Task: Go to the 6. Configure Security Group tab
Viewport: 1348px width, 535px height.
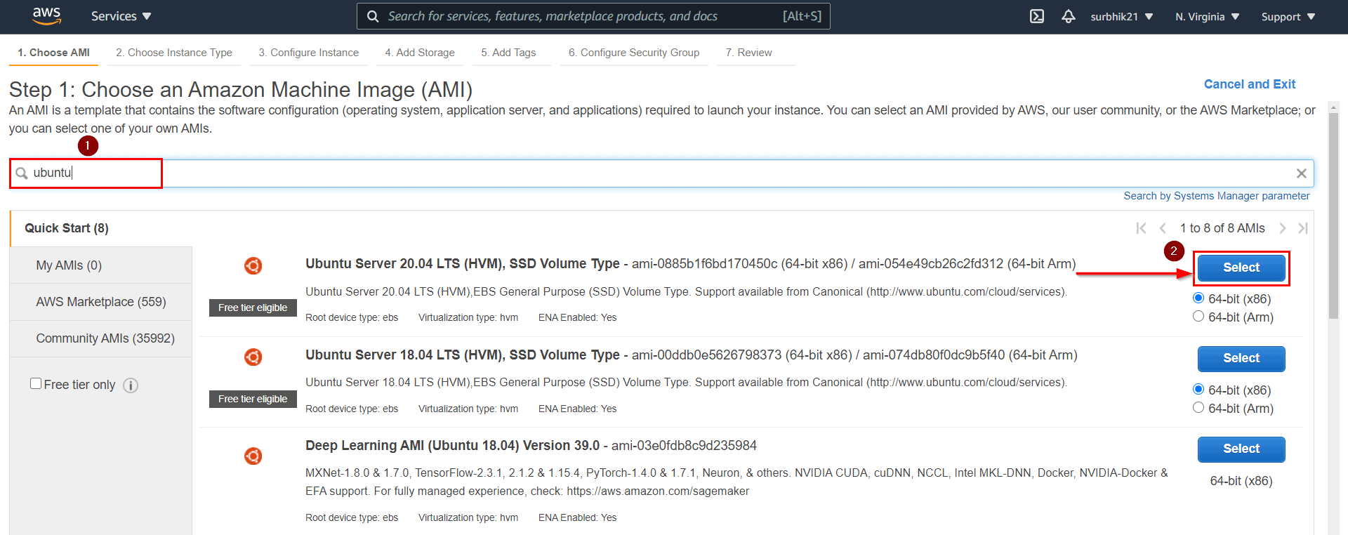Action: (634, 53)
